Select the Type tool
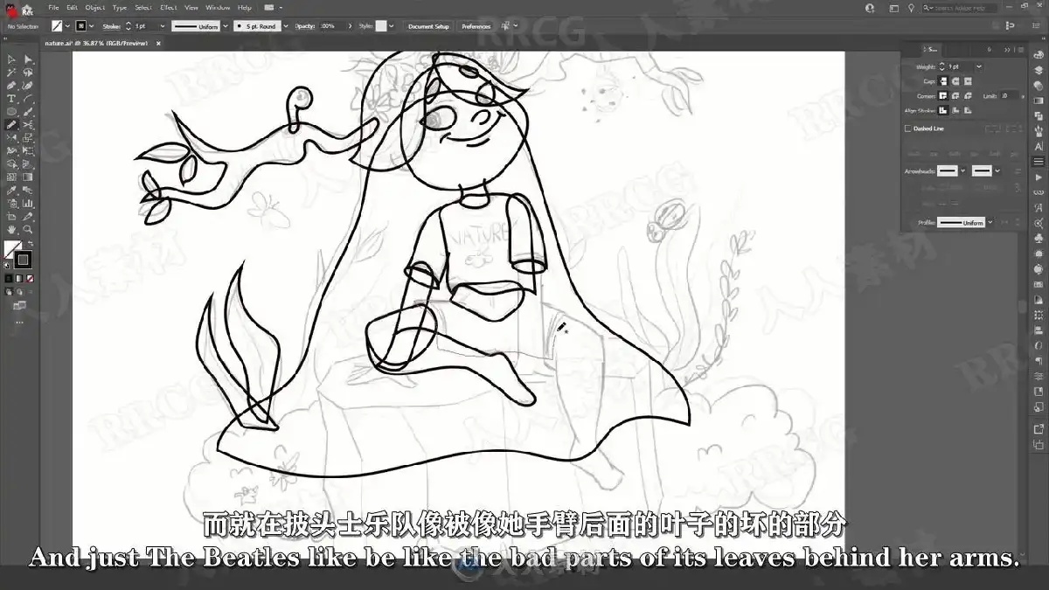 pyautogui.click(x=11, y=99)
